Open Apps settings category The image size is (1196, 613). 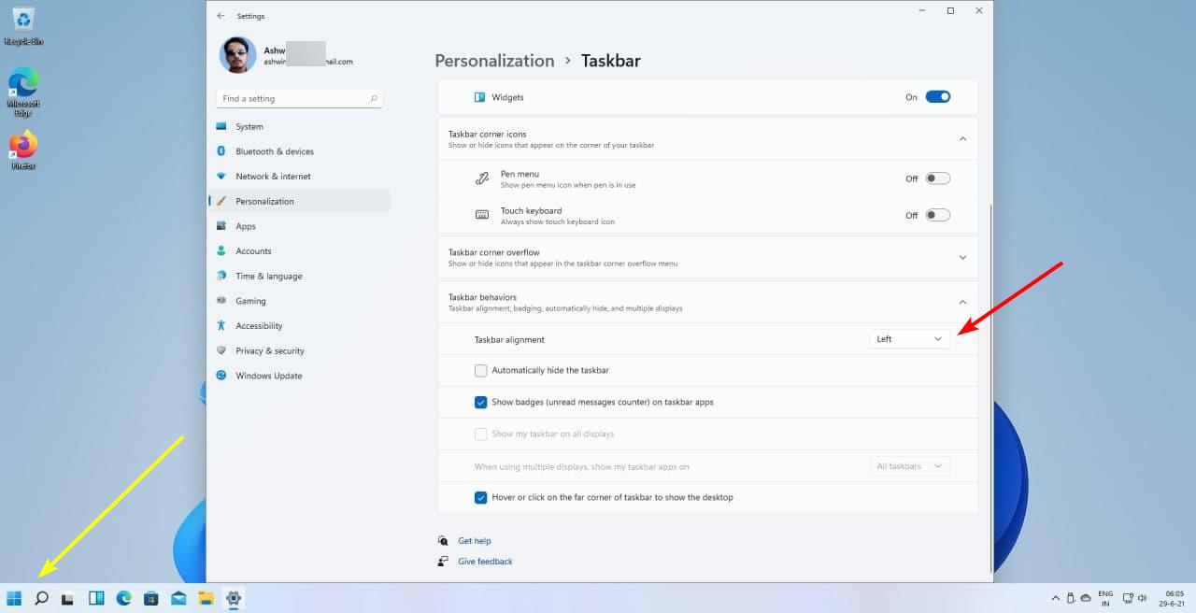299,226
